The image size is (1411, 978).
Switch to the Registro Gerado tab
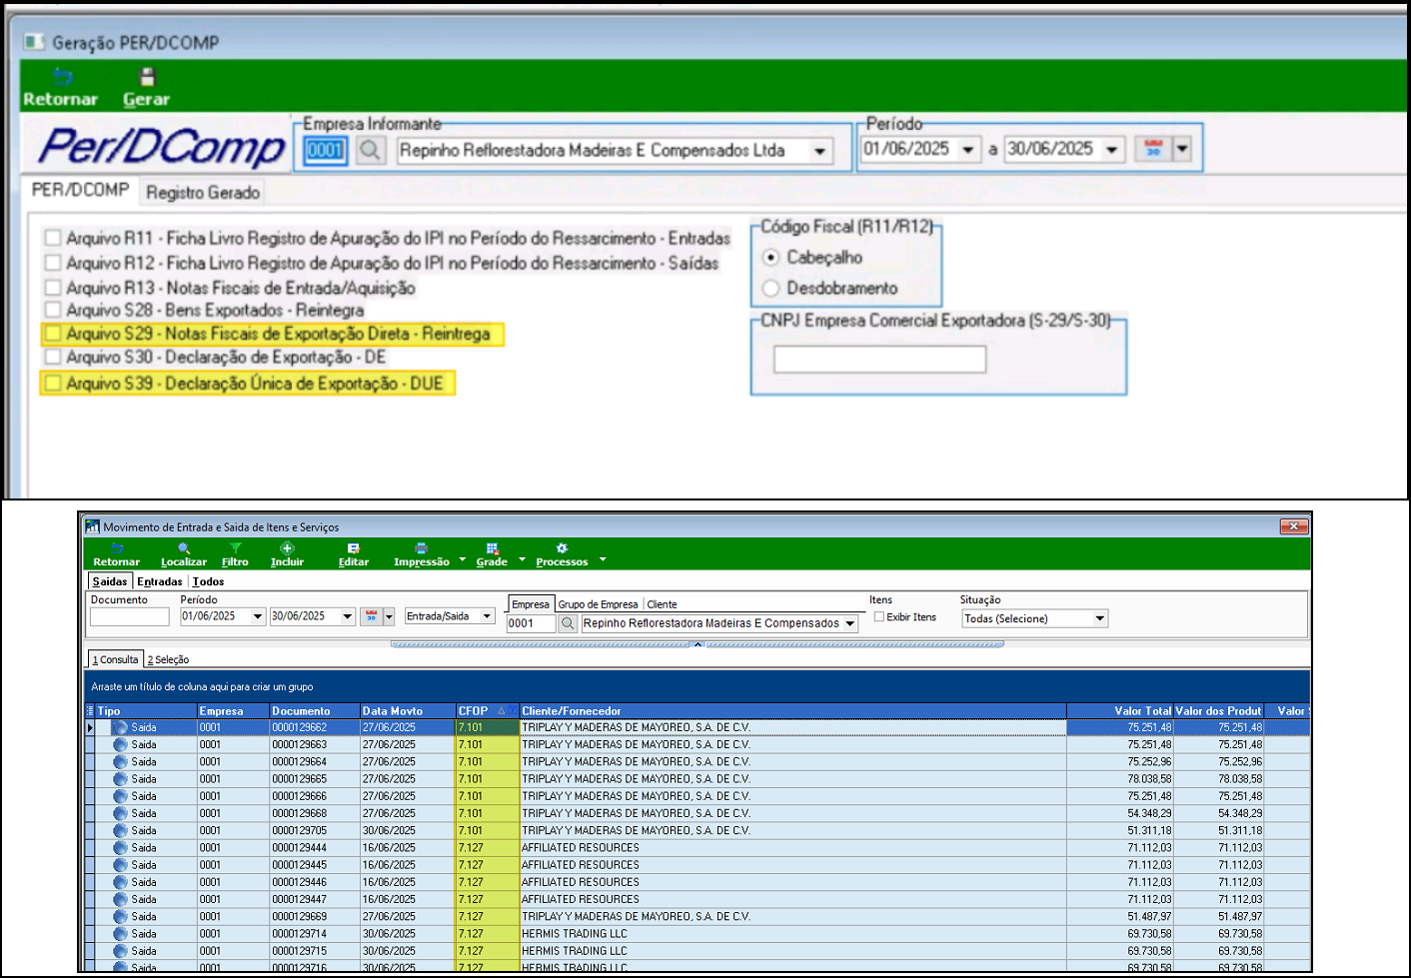(x=203, y=192)
